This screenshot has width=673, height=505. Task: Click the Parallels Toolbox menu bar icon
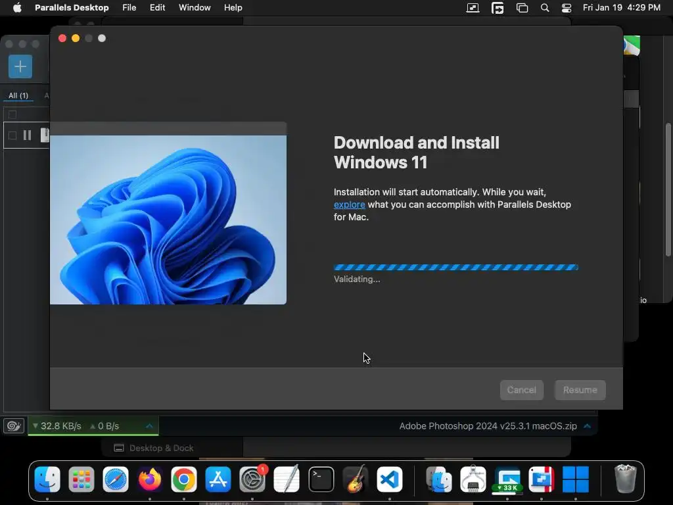(x=473, y=8)
